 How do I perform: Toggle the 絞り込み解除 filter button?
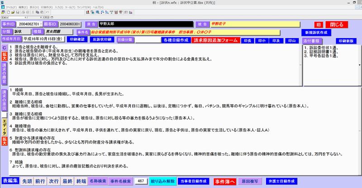(162, 181)
